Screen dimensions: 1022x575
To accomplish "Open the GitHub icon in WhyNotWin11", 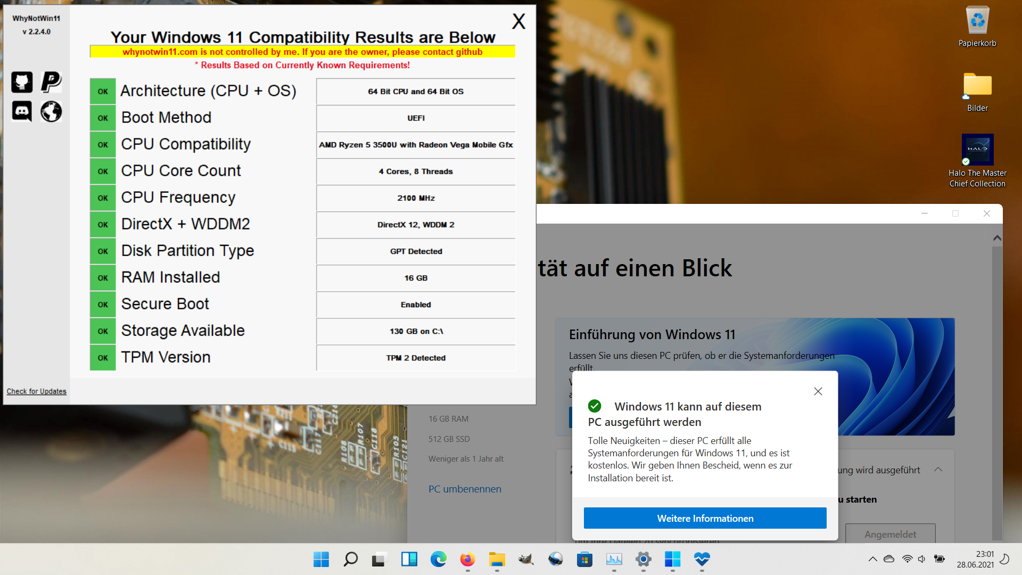I will click(x=22, y=83).
